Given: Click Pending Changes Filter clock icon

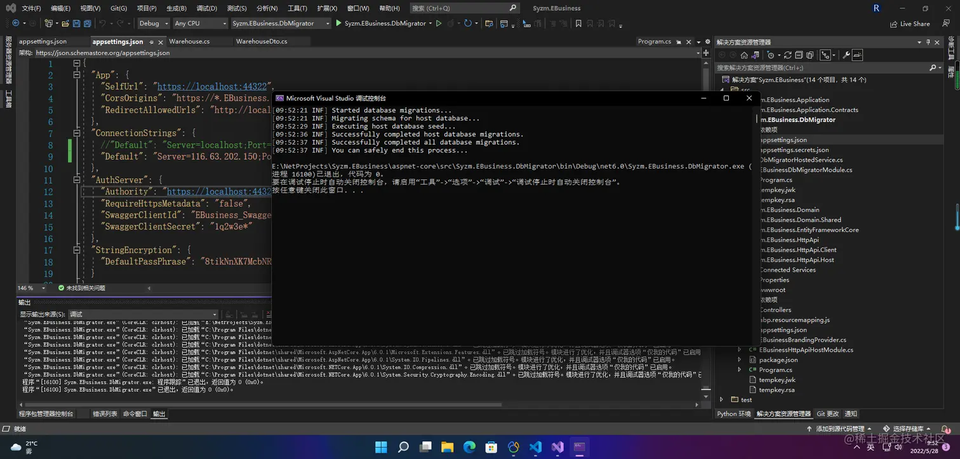Looking at the screenshot, I should coord(770,55).
